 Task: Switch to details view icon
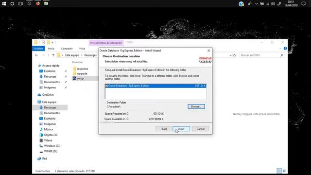(x=279, y=171)
